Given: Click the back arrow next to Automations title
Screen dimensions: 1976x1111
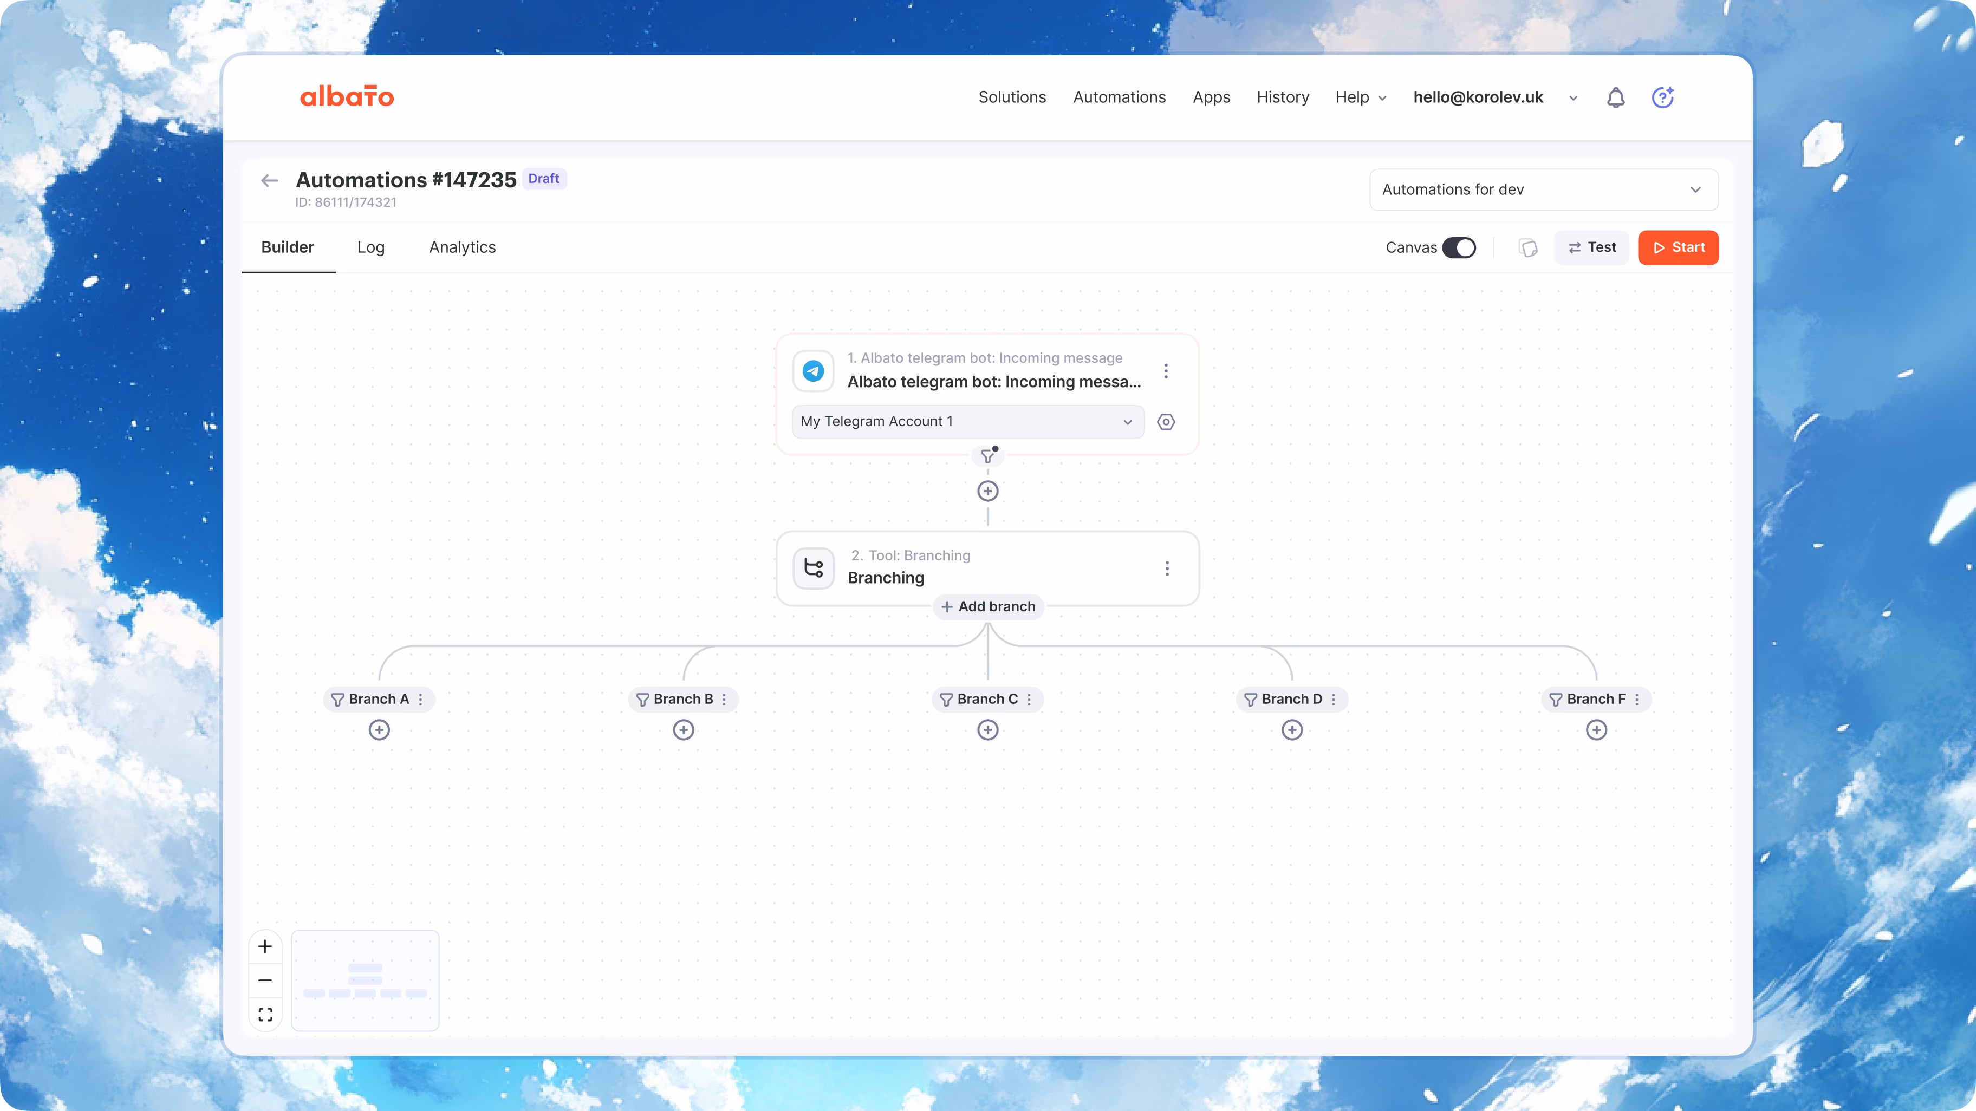Looking at the screenshot, I should pos(269,180).
